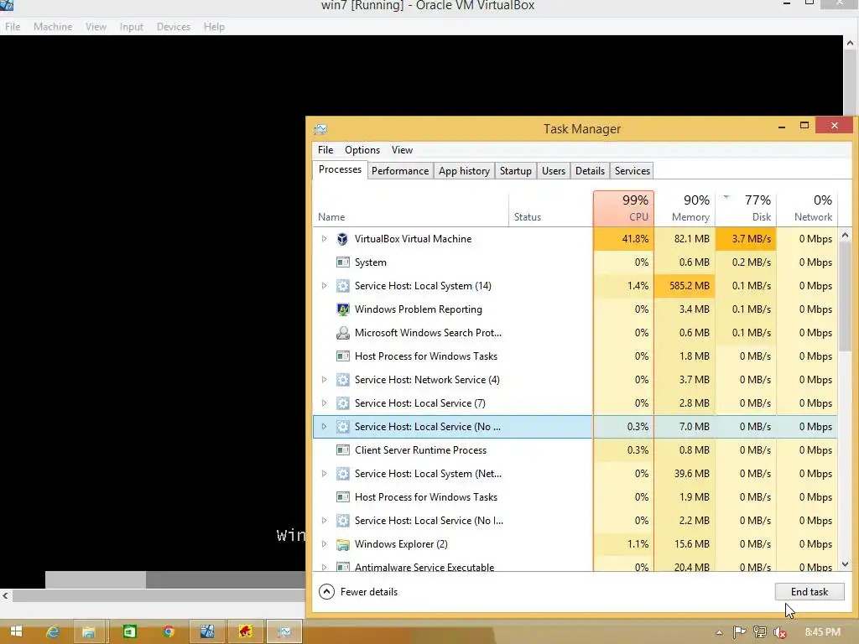Click the muted volume tray icon

[x=779, y=632]
